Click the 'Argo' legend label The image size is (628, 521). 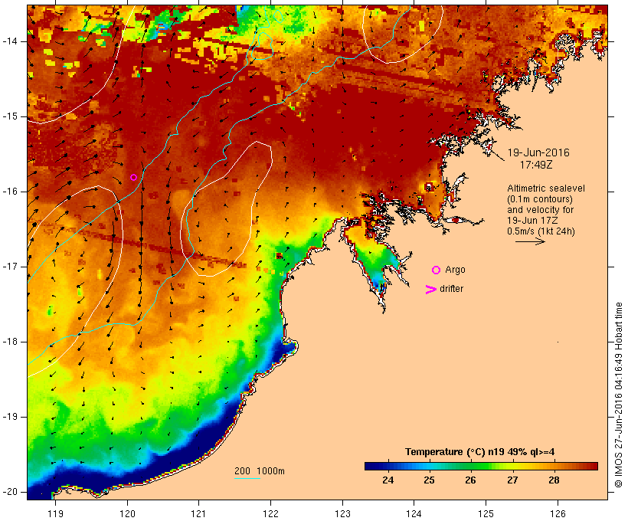(455, 270)
